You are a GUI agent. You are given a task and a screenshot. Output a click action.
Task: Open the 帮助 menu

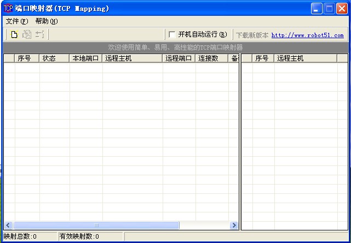point(46,21)
